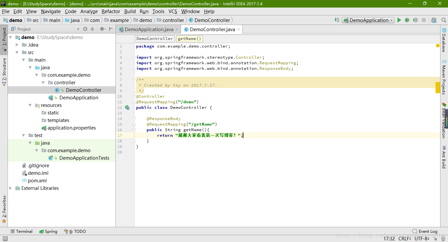Open the run configuration DemoApplication dropdown
The height and width of the screenshot is (242, 448).
click(368, 20)
